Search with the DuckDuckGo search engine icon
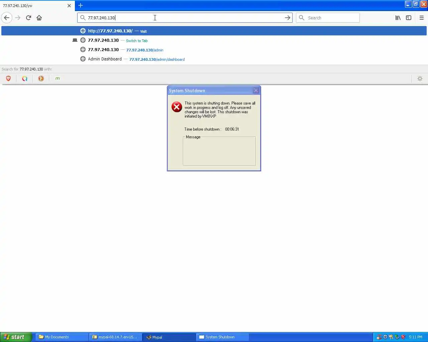The height and width of the screenshot is (342, 428). tap(41, 78)
